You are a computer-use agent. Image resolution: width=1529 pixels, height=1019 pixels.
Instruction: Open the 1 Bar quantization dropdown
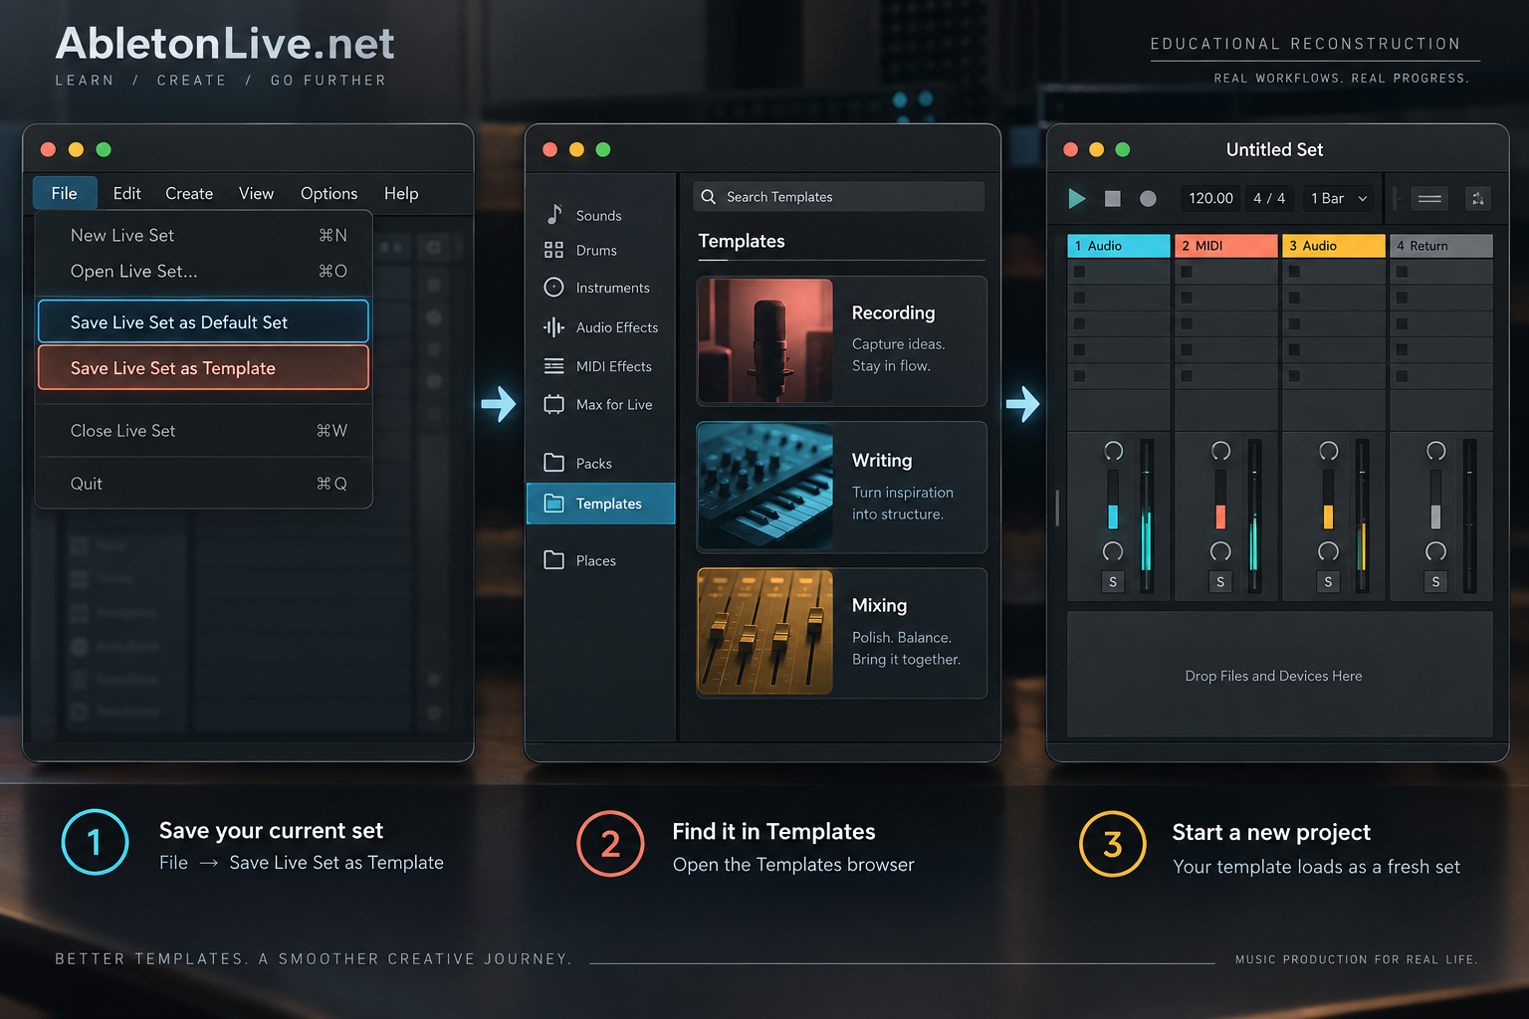coord(1339,198)
